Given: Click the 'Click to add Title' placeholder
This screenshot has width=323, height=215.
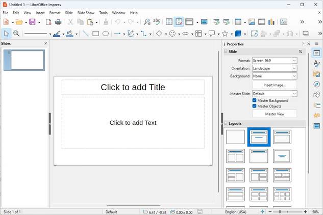Looking at the screenshot, I should pos(133,87).
